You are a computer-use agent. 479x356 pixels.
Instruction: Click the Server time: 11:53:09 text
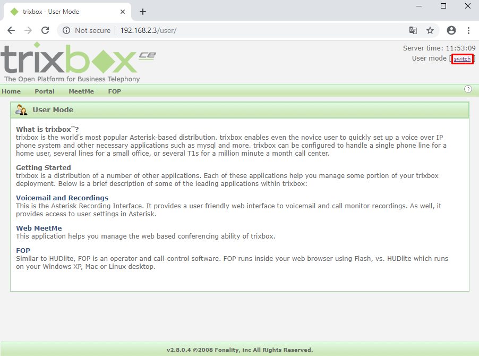(x=439, y=48)
